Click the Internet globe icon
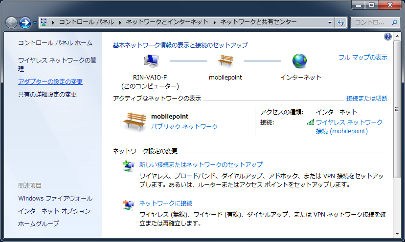 (x=300, y=61)
